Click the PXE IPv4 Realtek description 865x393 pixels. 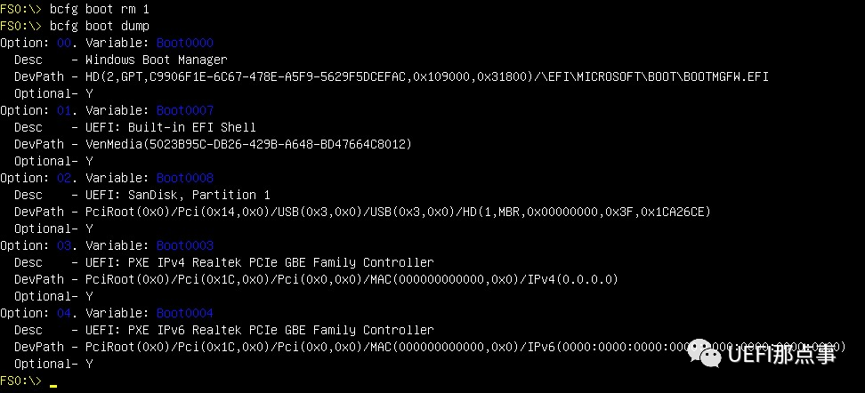click(259, 262)
